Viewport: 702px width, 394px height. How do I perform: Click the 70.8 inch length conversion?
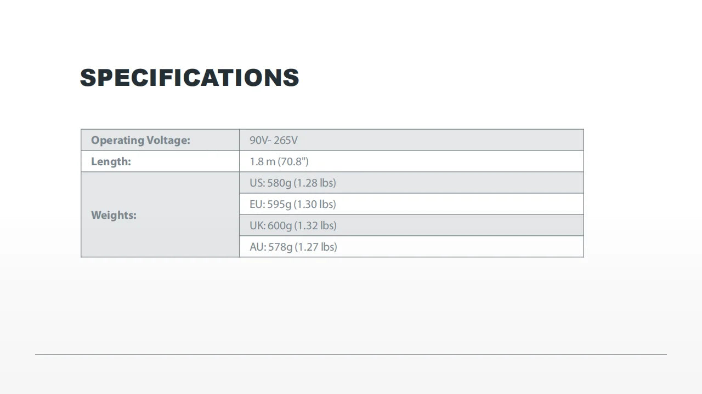pyautogui.click(x=293, y=161)
